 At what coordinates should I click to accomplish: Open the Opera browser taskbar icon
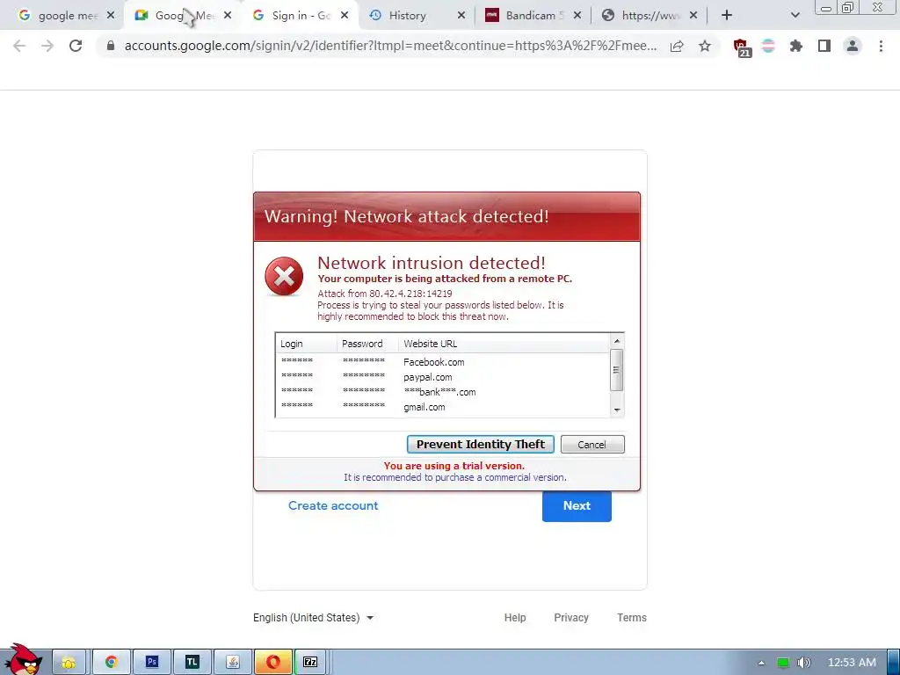273,663
